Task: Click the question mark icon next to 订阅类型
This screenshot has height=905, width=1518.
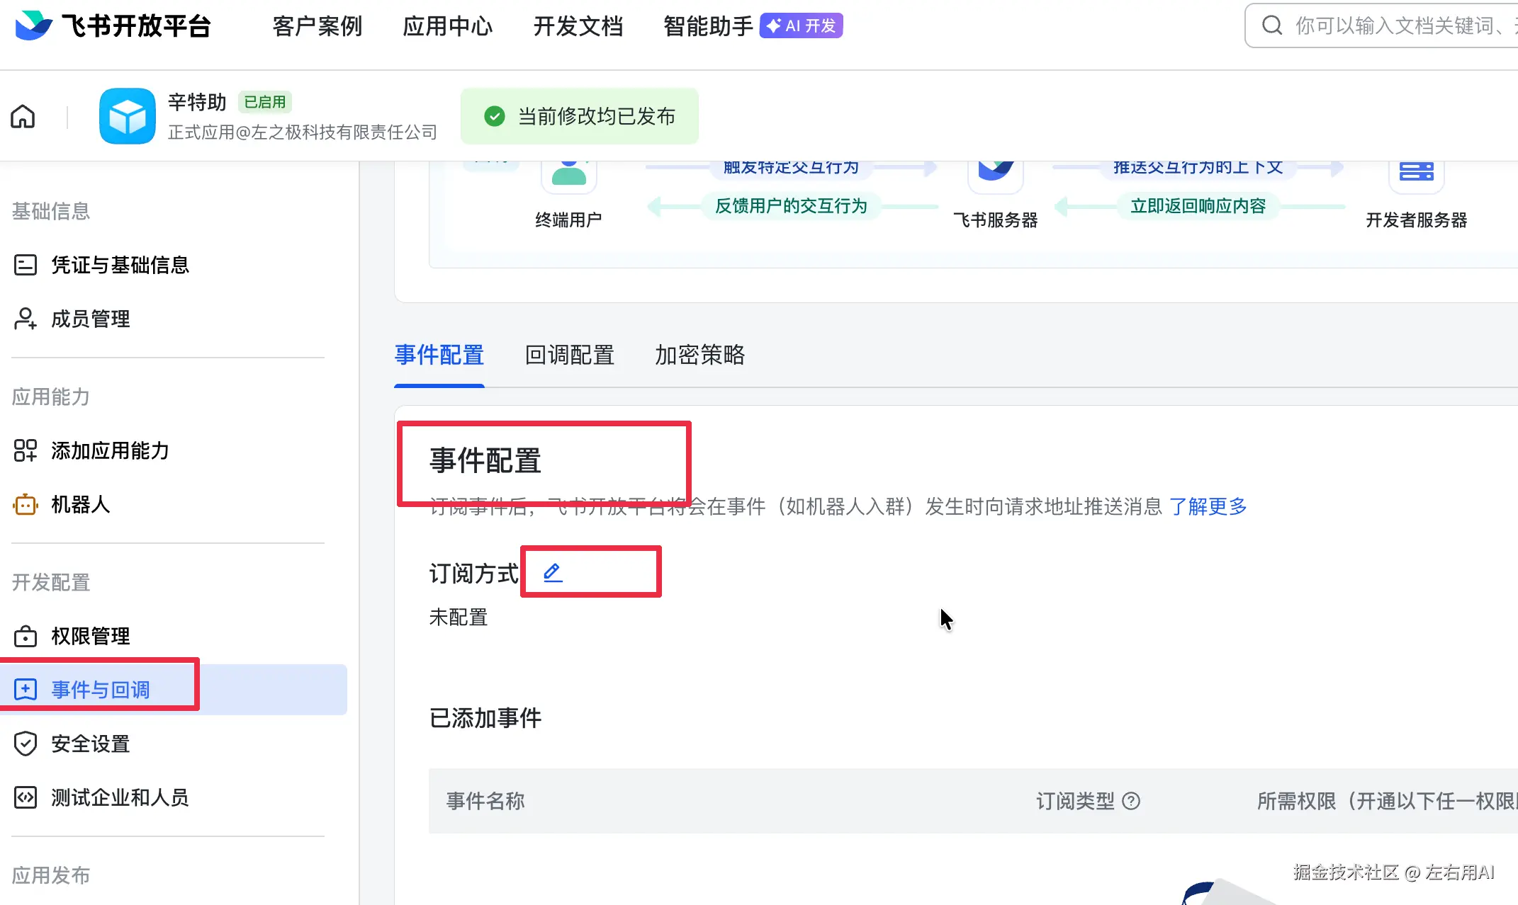Action: pos(1132,801)
